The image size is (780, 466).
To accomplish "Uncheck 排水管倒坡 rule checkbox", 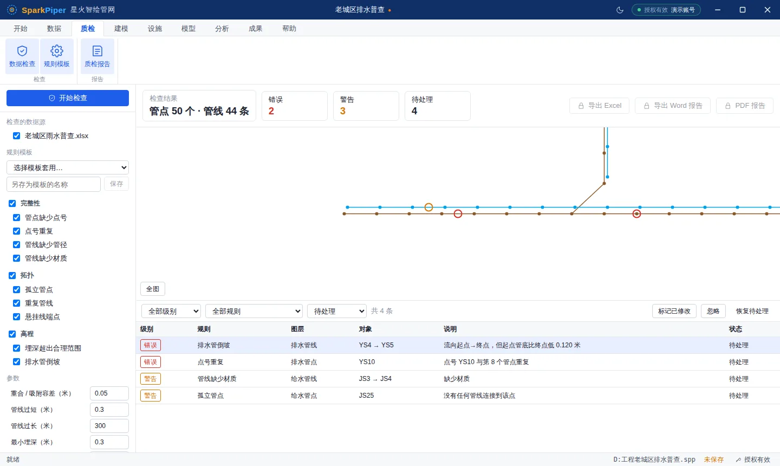I will click(x=17, y=361).
